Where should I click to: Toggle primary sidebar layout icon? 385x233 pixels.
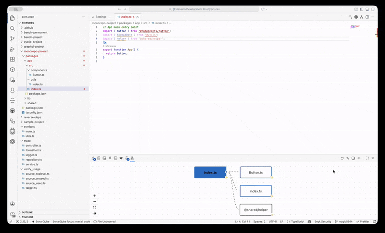point(361,9)
